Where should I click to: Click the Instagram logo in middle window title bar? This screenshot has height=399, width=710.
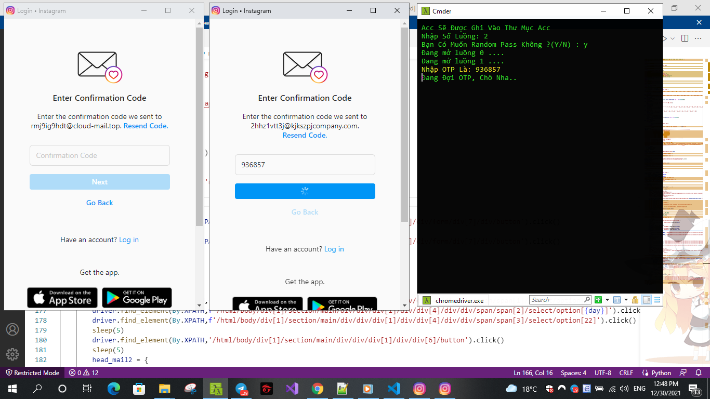click(x=216, y=10)
